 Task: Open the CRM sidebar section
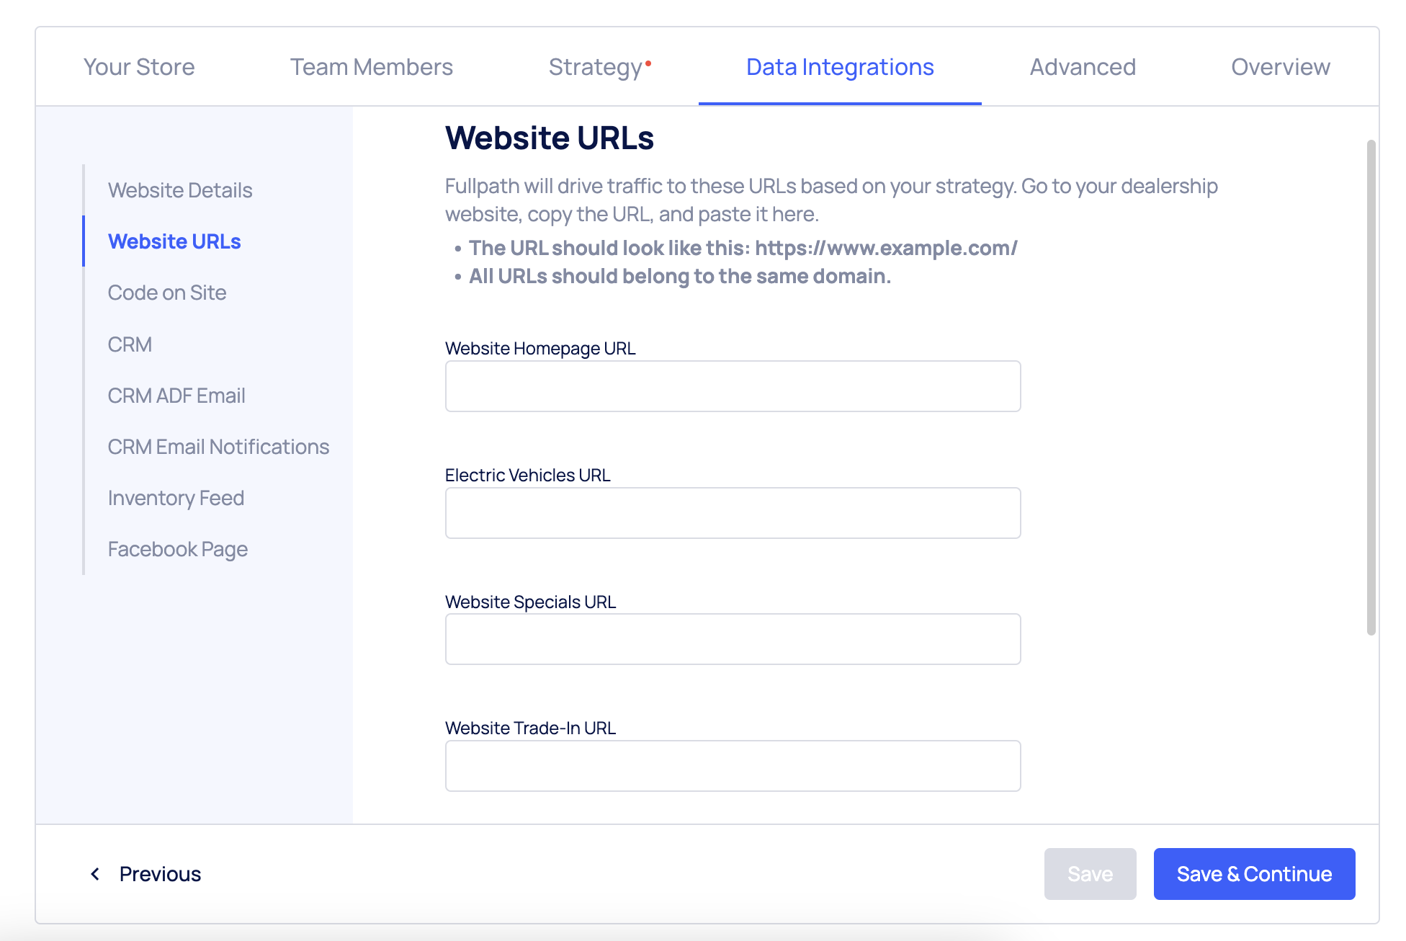pos(130,344)
